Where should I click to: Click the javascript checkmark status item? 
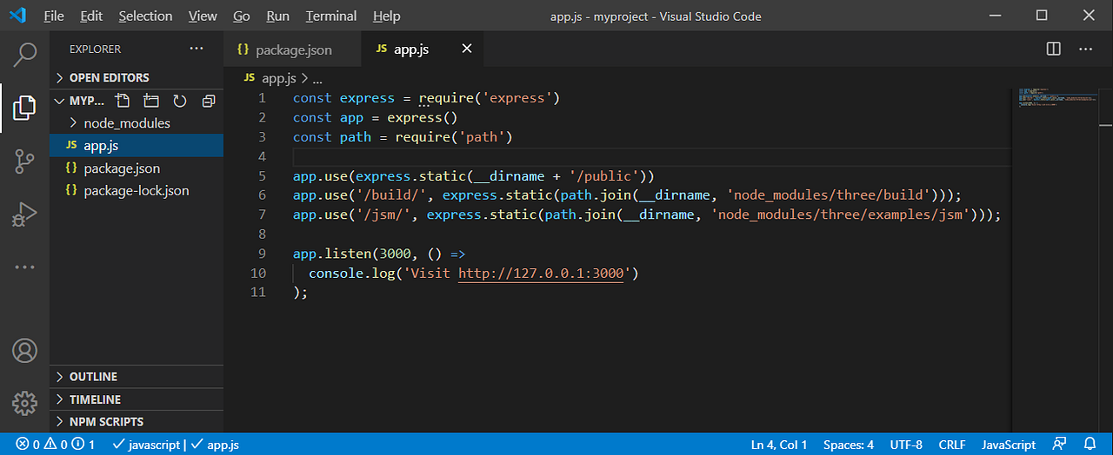click(146, 445)
